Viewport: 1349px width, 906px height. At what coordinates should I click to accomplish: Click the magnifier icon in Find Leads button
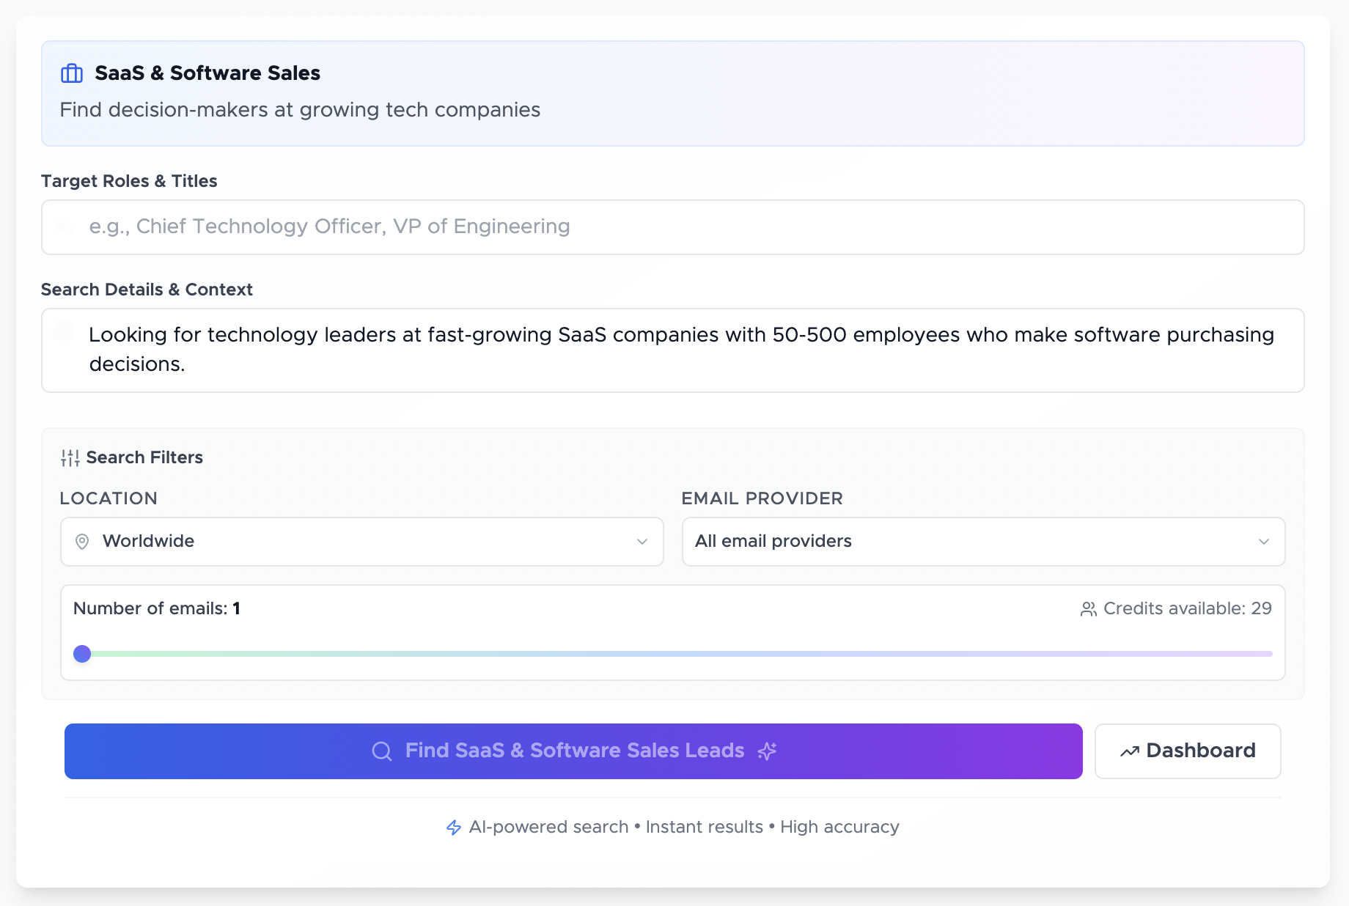(382, 751)
